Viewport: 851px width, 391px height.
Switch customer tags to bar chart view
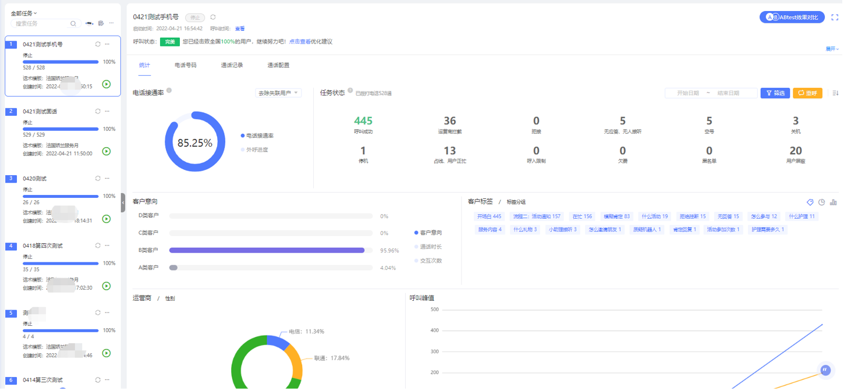tap(834, 202)
